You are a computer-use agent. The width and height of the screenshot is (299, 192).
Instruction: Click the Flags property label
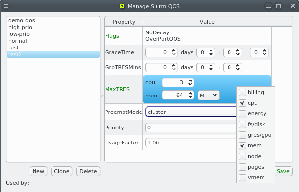tap(112, 36)
